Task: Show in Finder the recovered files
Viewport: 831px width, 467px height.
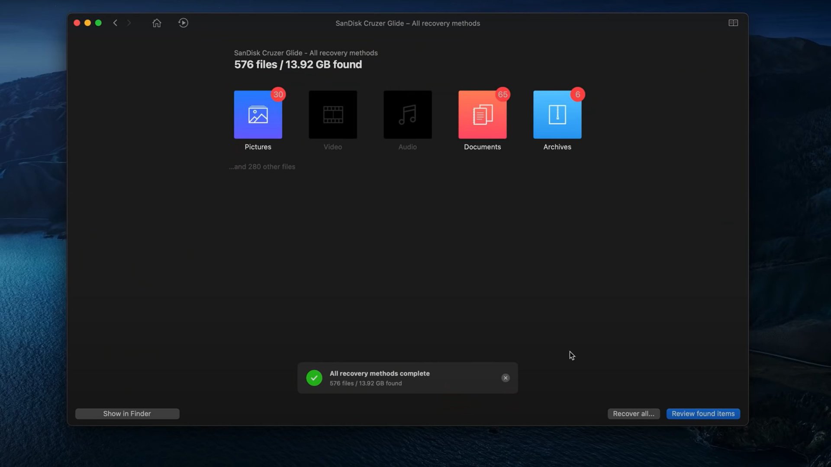Action: click(x=127, y=413)
